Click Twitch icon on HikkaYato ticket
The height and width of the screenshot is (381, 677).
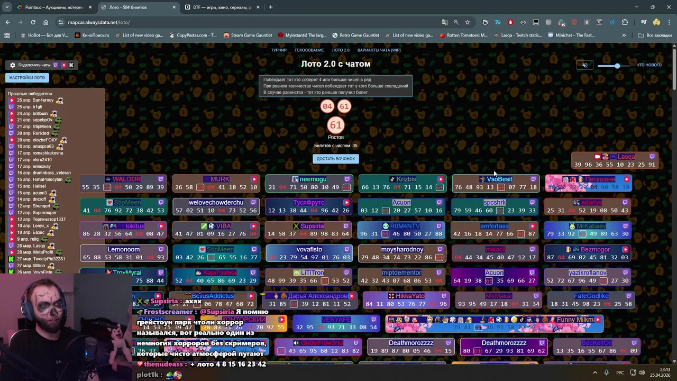[443, 296]
